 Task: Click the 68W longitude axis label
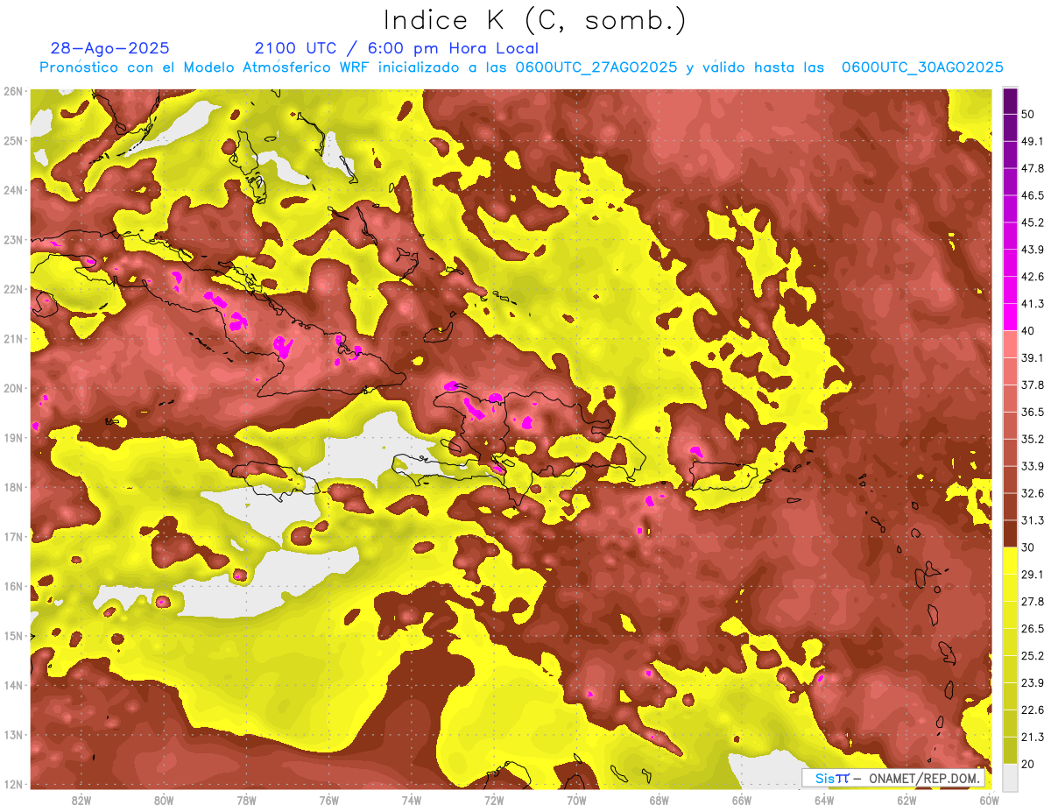pyautogui.click(x=660, y=800)
